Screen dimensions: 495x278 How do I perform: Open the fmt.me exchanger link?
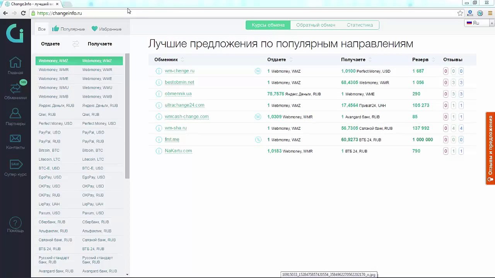coord(172,139)
